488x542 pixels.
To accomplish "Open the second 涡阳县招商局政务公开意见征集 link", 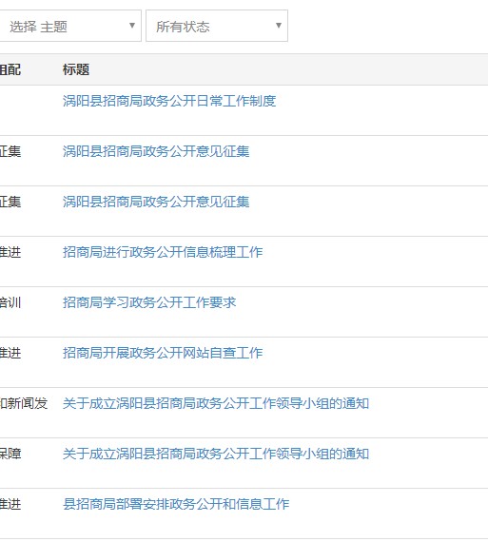I will (x=156, y=202).
